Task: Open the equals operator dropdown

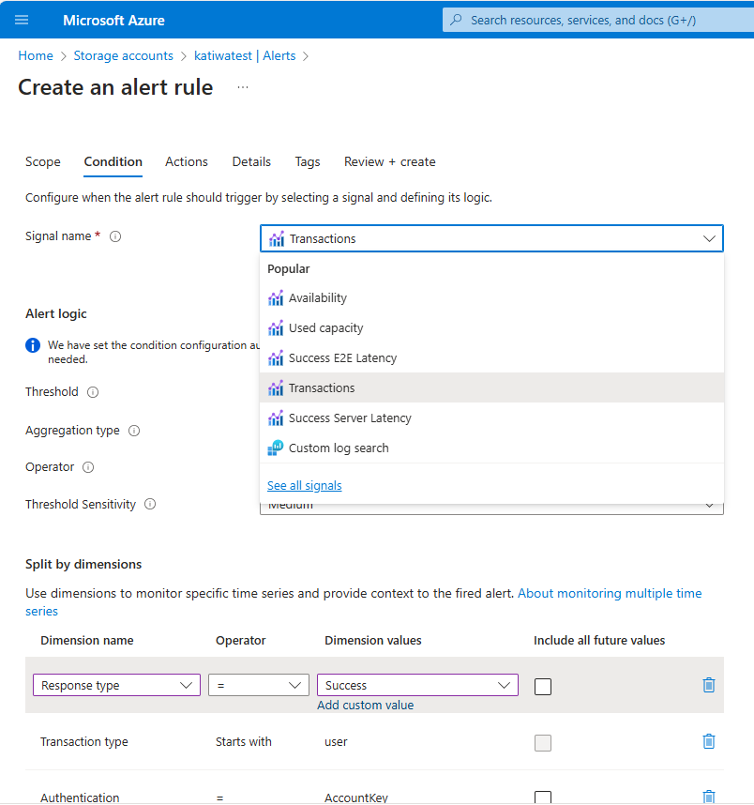Action: click(259, 686)
